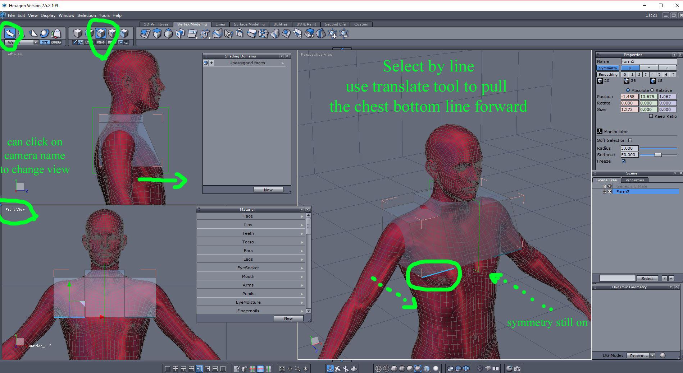Toggle the lock icon for Genesis 8 Male
Image resolution: width=683 pixels, height=373 pixels.
click(x=605, y=186)
